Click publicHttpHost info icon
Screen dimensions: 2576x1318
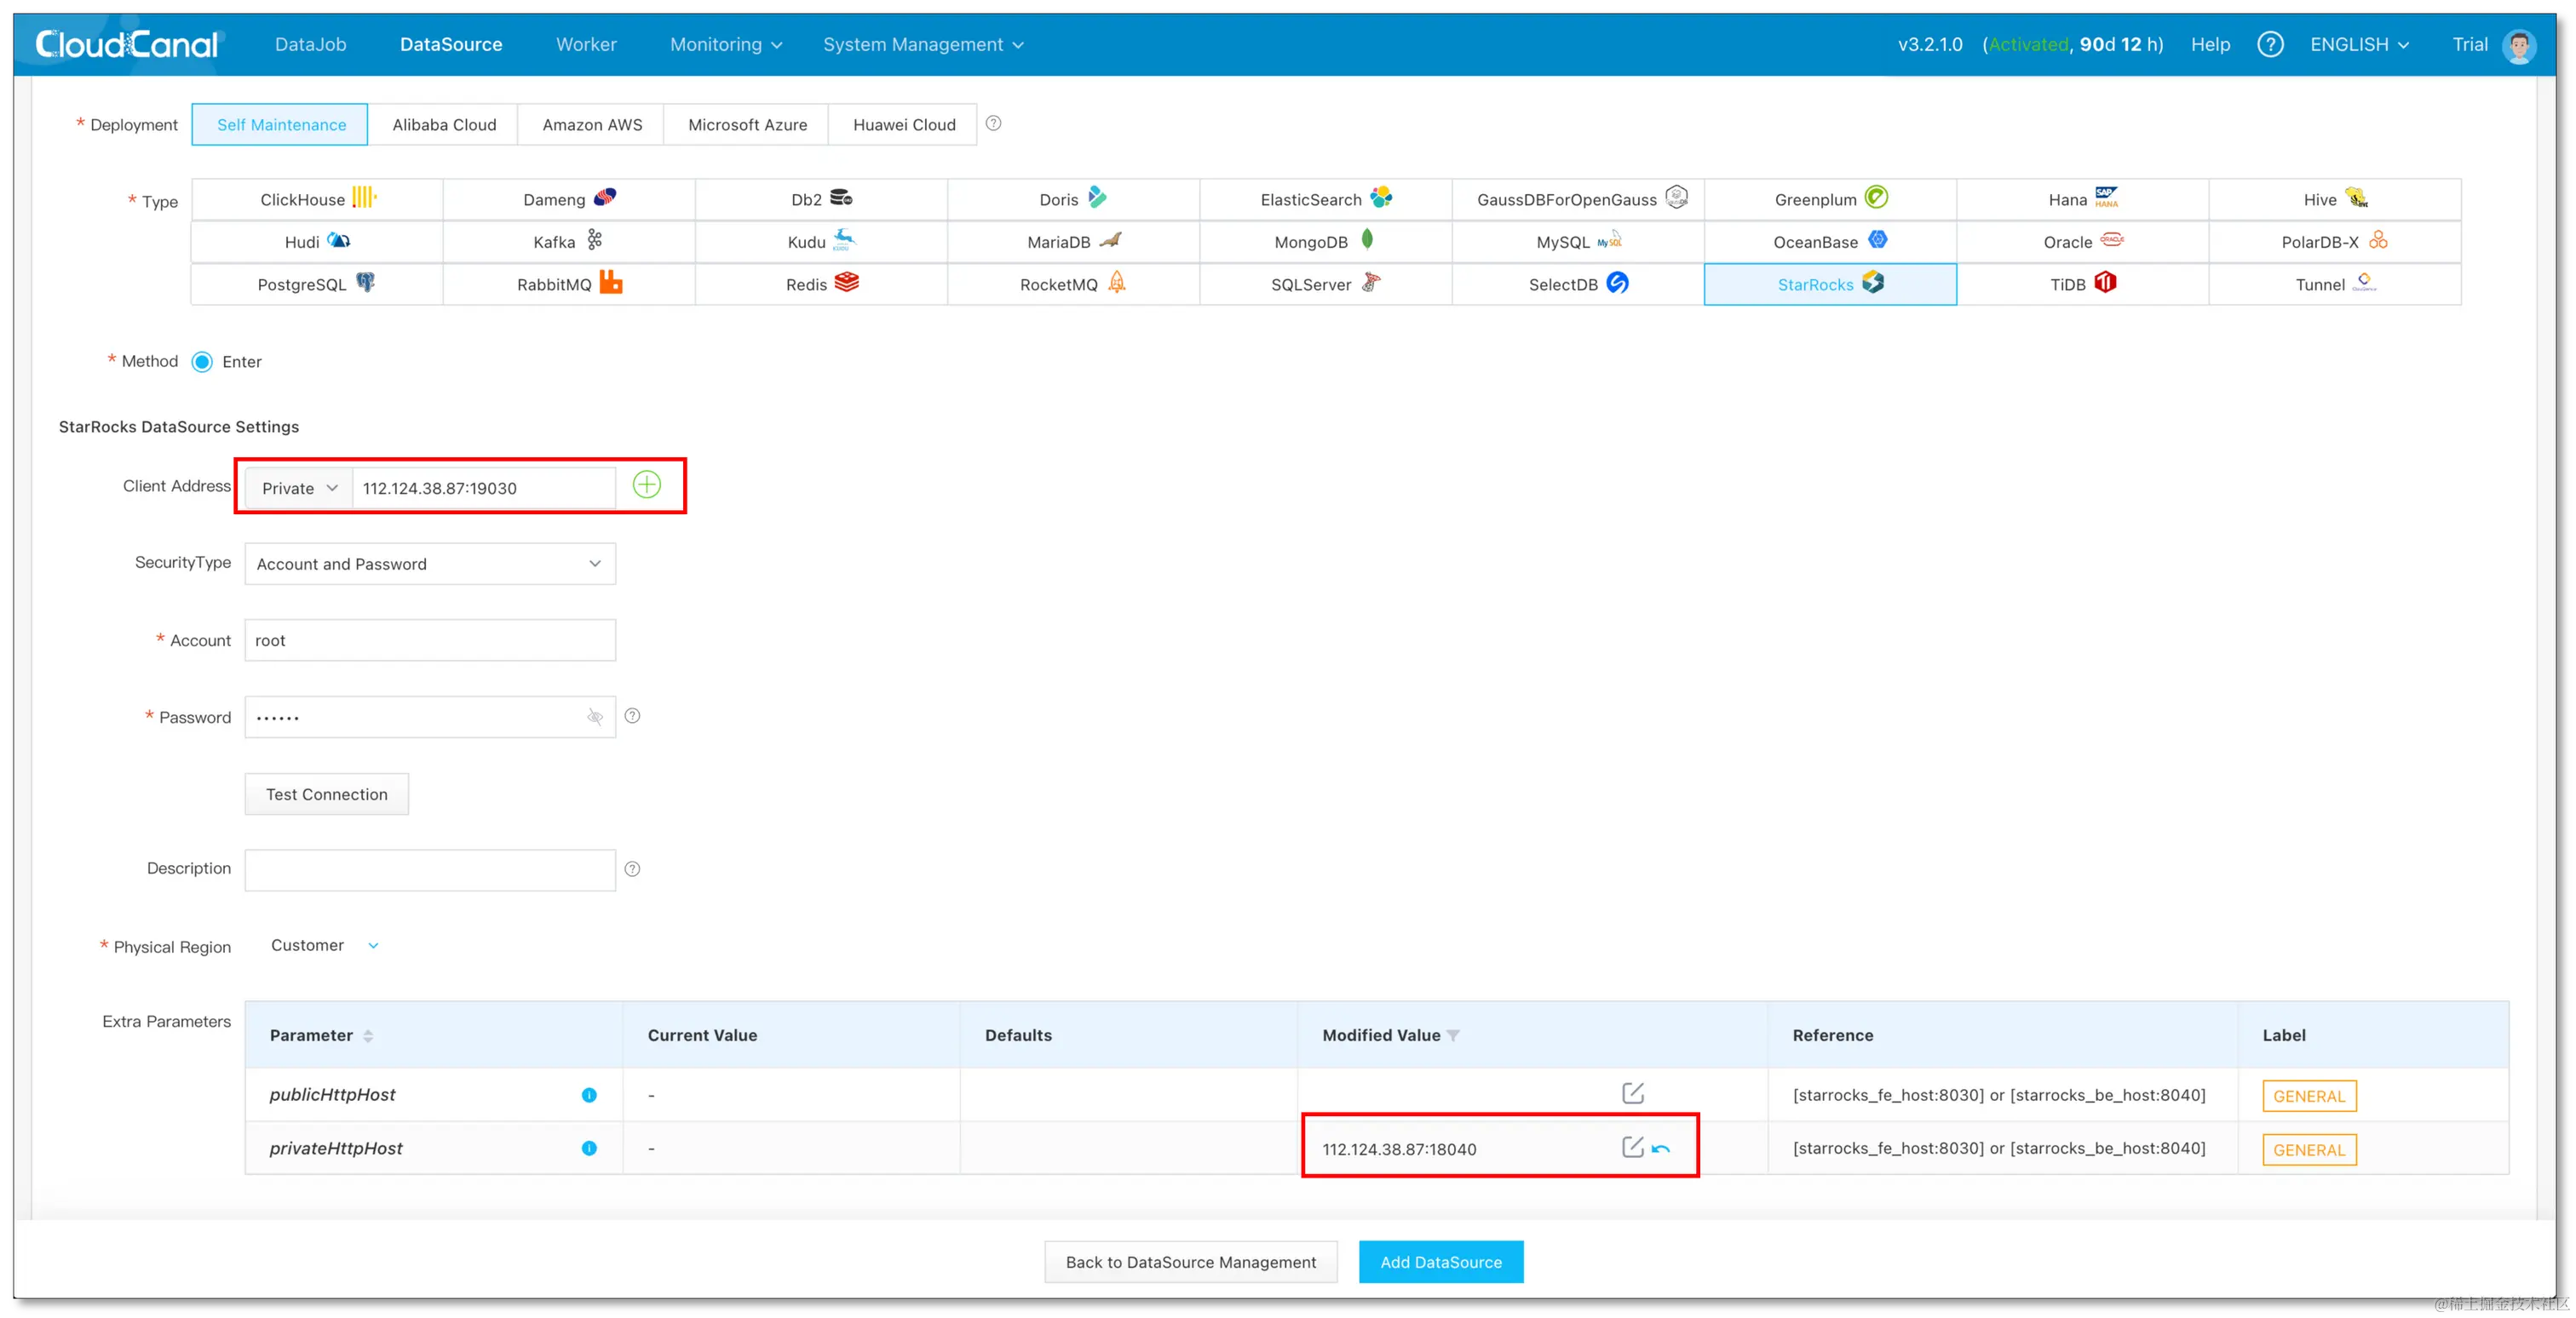(589, 1094)
